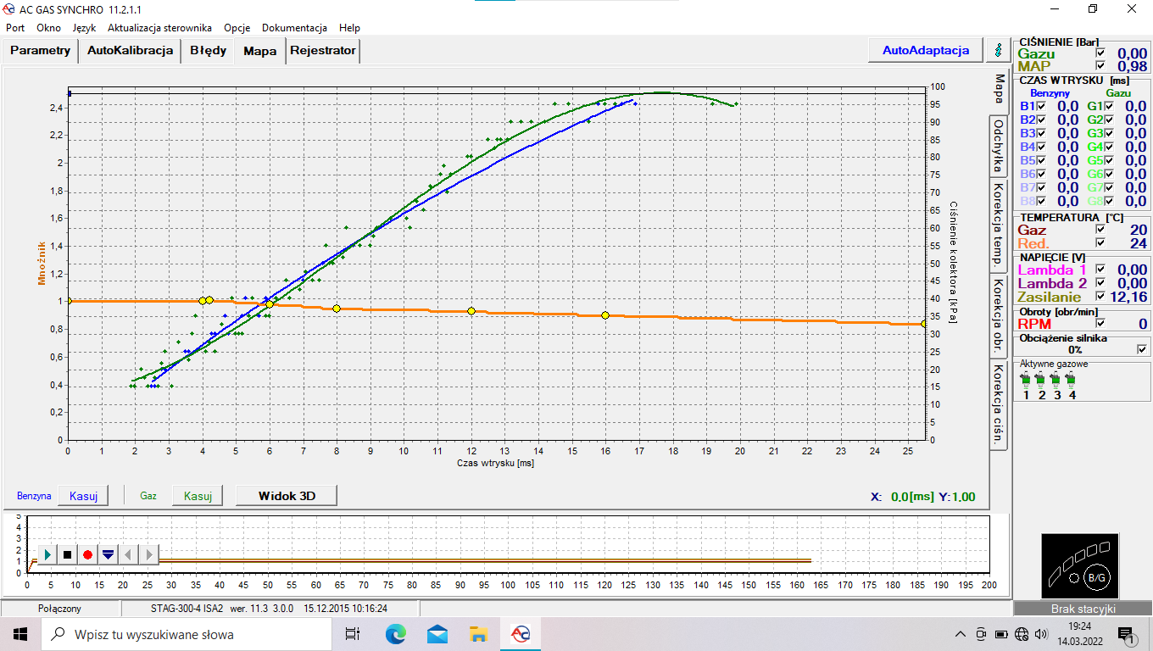Image resolution: width=1153 pixels, height=651 pixels.
Task: Toggle the RPM checkbox
Action: (x=1100, y=323)
